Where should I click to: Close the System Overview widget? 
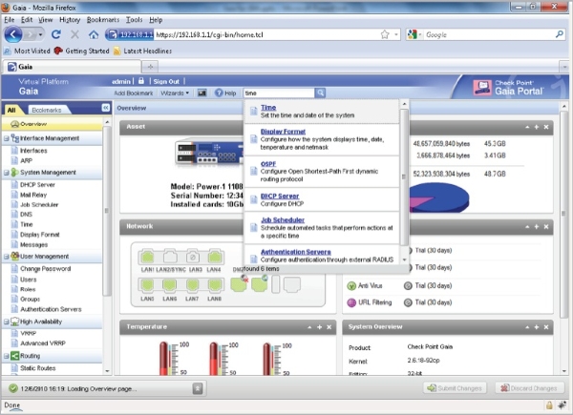pyautogui.click(x=546, y=327)
